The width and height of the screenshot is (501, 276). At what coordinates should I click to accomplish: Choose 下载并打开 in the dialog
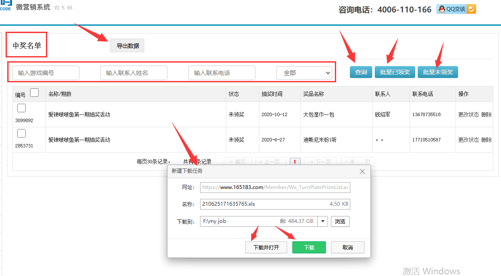[266, 247]
